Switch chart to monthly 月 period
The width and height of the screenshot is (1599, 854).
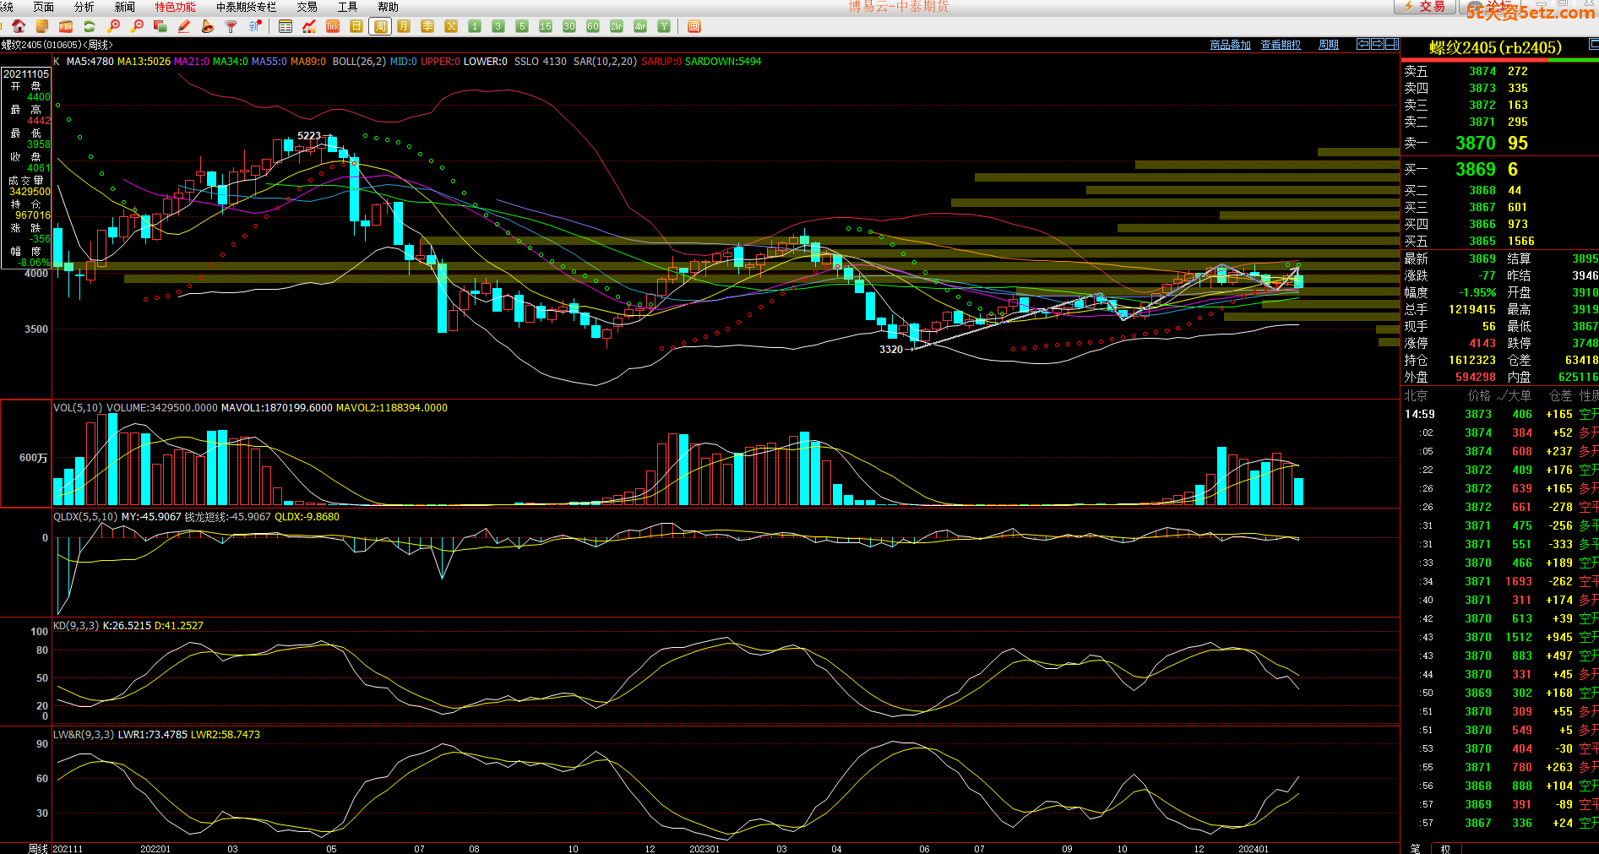(404, 26)
